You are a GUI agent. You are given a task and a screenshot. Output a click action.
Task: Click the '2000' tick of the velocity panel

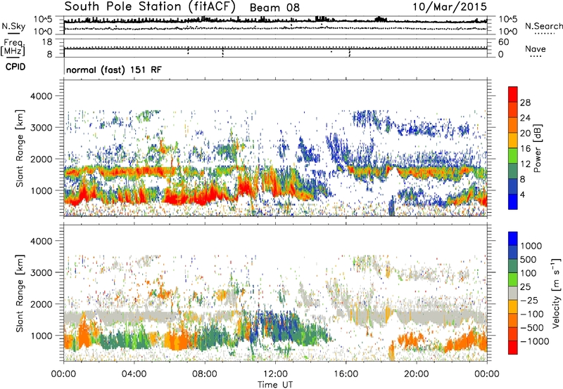point(41,304)
